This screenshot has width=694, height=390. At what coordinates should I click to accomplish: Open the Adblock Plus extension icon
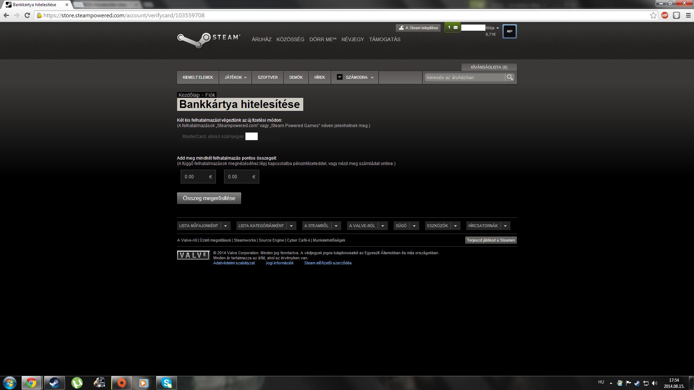(665, 16)
